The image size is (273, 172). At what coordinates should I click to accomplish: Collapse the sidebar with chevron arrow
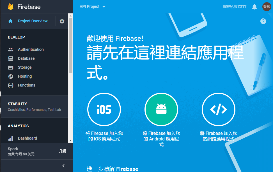pyautogui.click(x=63, y=166)
